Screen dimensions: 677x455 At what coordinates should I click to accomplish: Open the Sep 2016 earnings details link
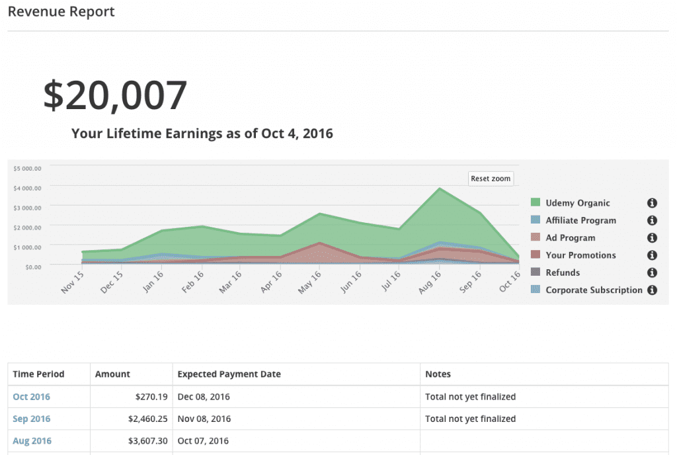pos(31,419)
